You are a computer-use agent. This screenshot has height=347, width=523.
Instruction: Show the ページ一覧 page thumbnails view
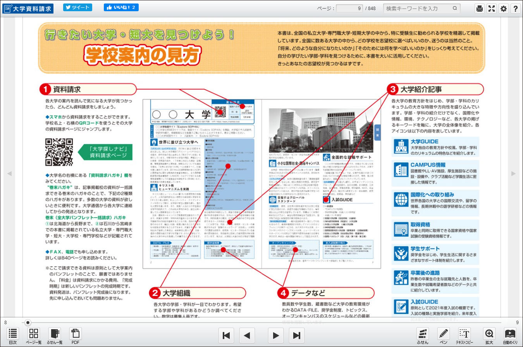coord(34,336)
